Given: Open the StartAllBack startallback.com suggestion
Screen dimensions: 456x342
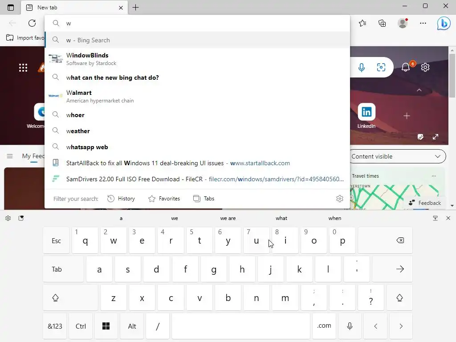Looking at the screenshot, I should (197, 163).
